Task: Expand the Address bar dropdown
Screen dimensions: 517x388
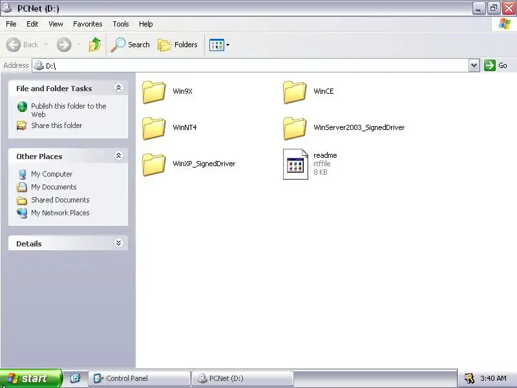Action: pyautogui.click(x=474, y=65)
